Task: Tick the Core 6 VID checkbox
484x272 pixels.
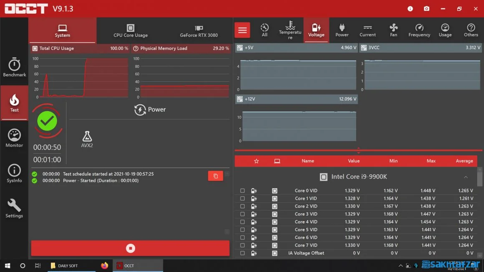Action: (x=242, y=237)
